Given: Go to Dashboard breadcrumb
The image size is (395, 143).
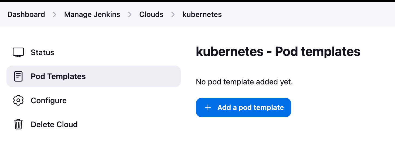Looking at the screenshot, I should point(26,15).
